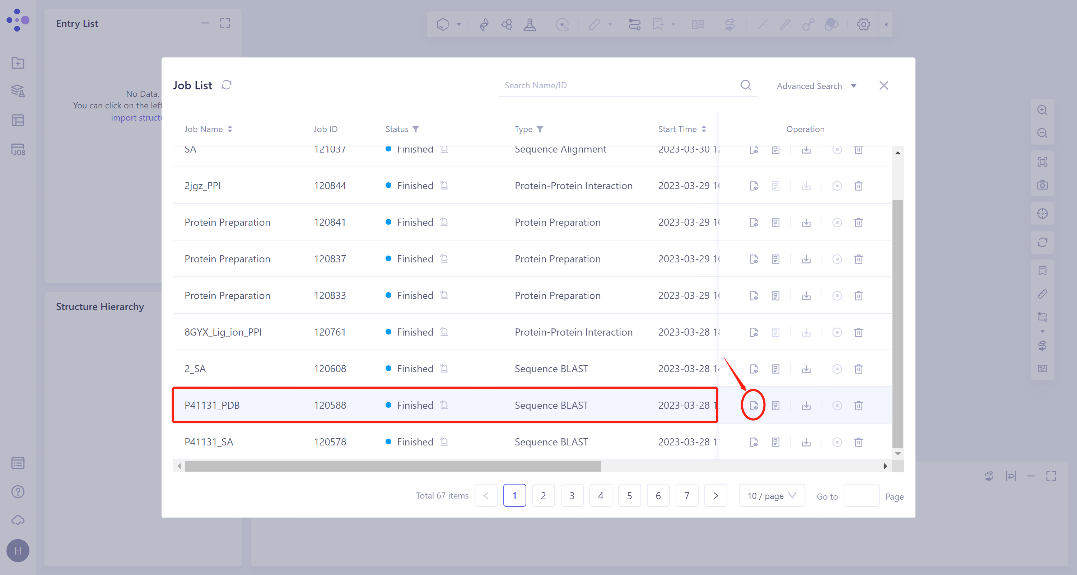Open log icon for P41131_SA job
Screen dimensions: 1077x575
[775, 442]
